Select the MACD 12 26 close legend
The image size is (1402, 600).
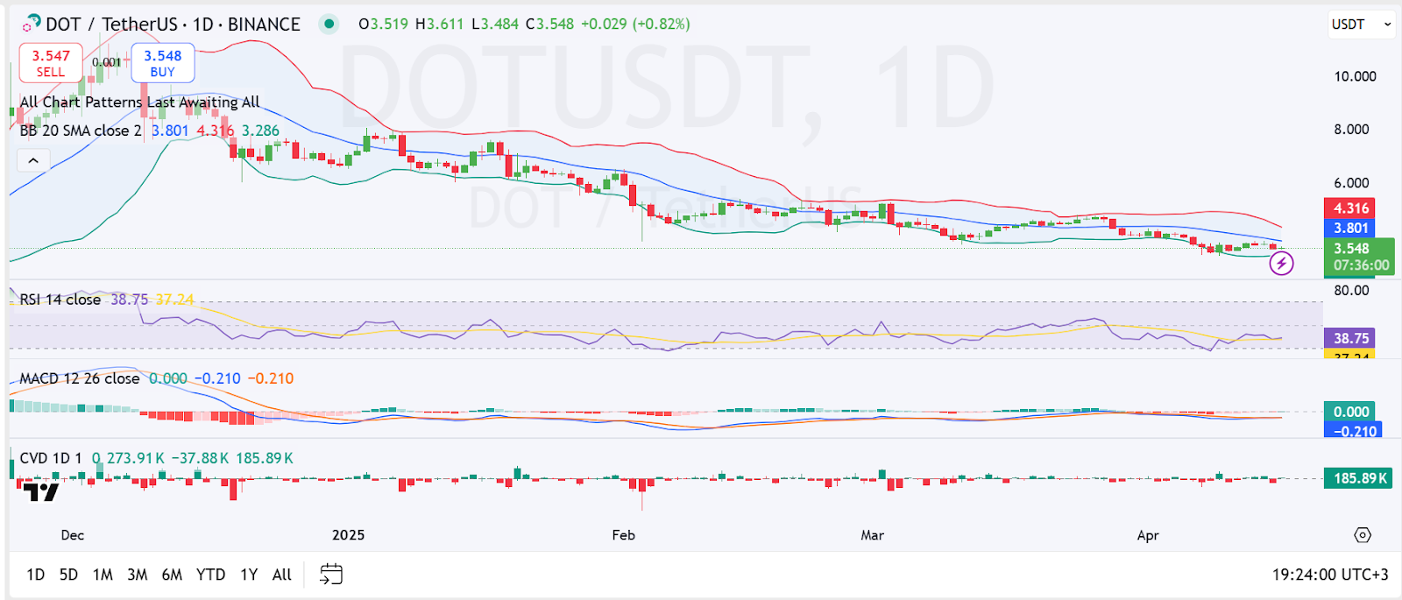pos(80,378)
